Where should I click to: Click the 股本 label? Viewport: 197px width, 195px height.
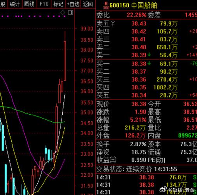(154, 144)
